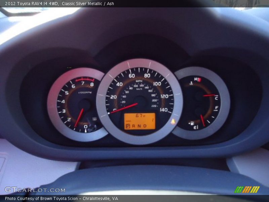Click the 140 mark on speedometer
This screenshot has width=269, height=202.
coord(163,109)
